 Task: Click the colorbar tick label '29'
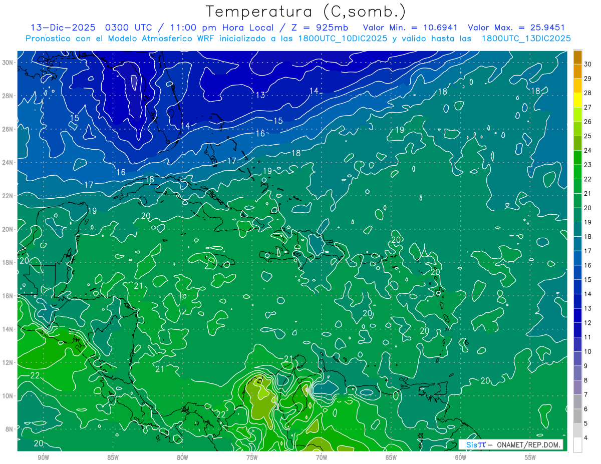point(587,79)
